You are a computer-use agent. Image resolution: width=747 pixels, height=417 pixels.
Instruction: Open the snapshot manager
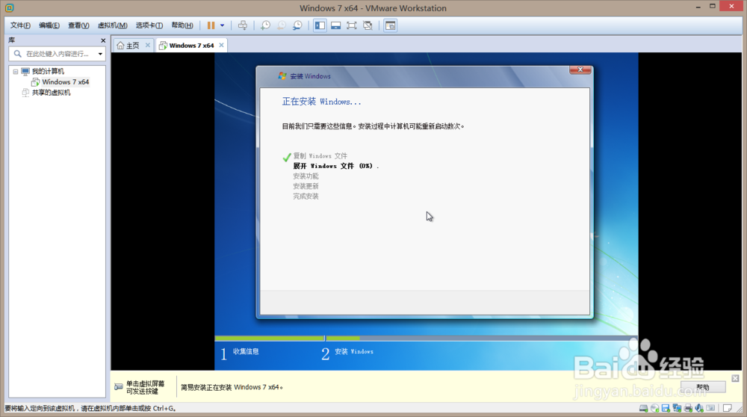click(298, 25)
